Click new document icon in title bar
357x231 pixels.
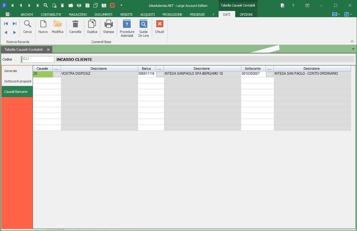pyautogui.click(x=54, y=5)
